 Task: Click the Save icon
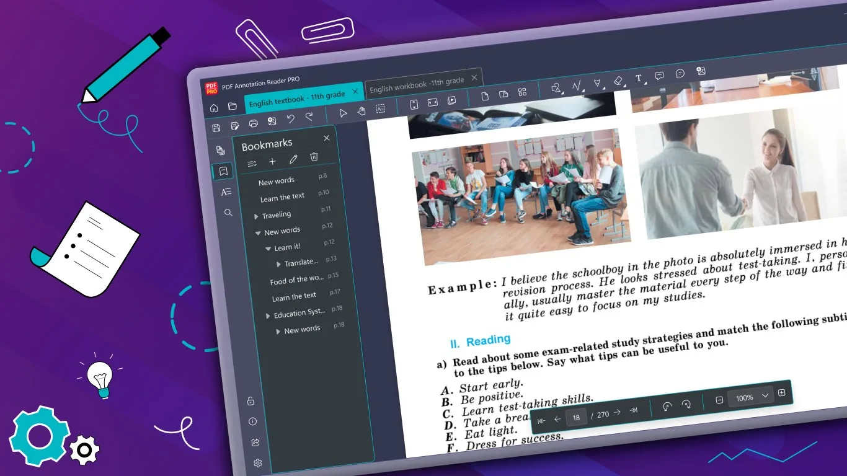coord(216,128)
